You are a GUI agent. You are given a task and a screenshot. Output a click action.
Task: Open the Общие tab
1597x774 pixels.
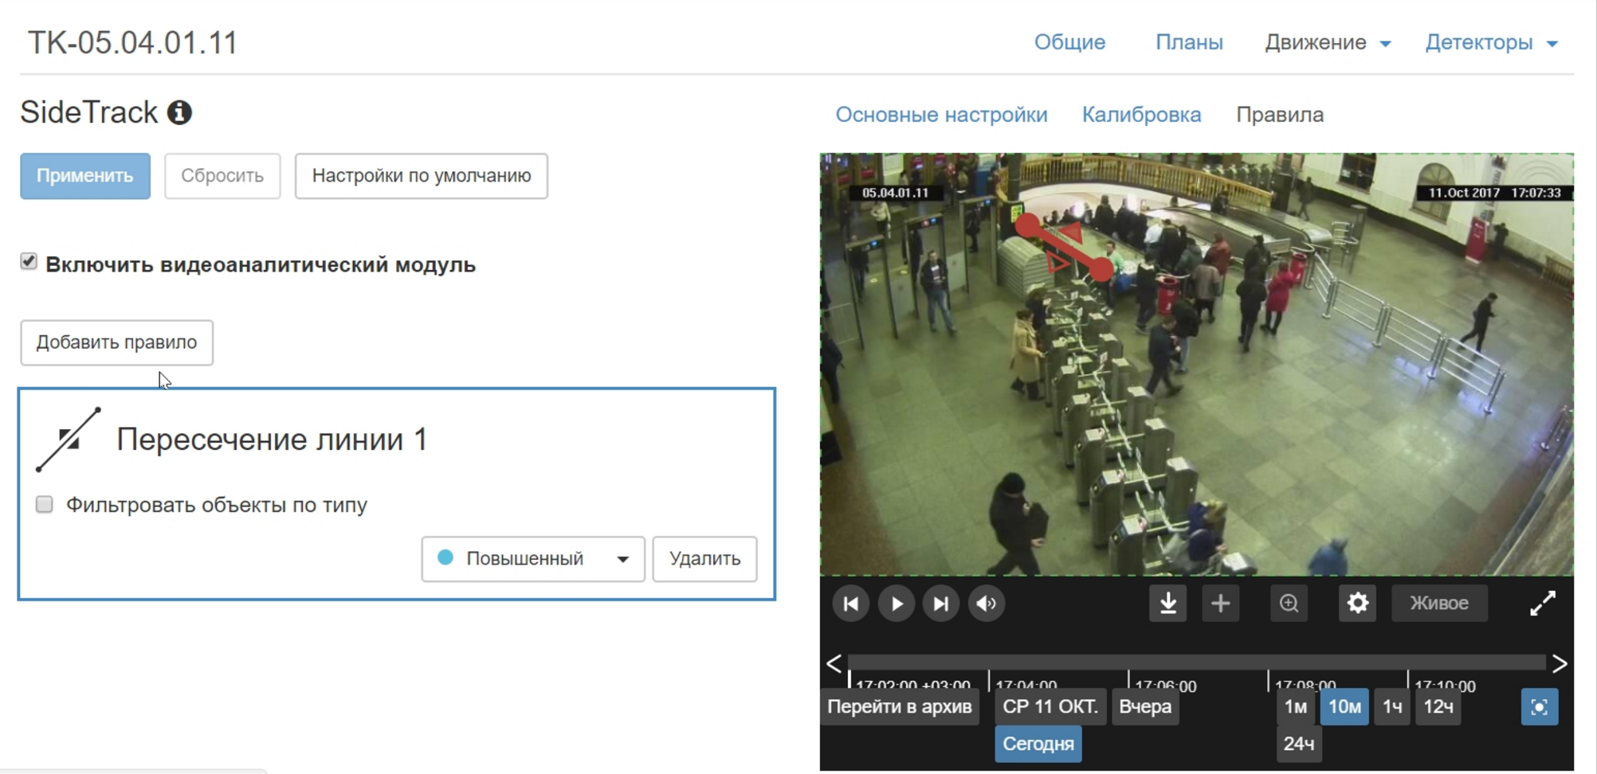(1069, 42)
